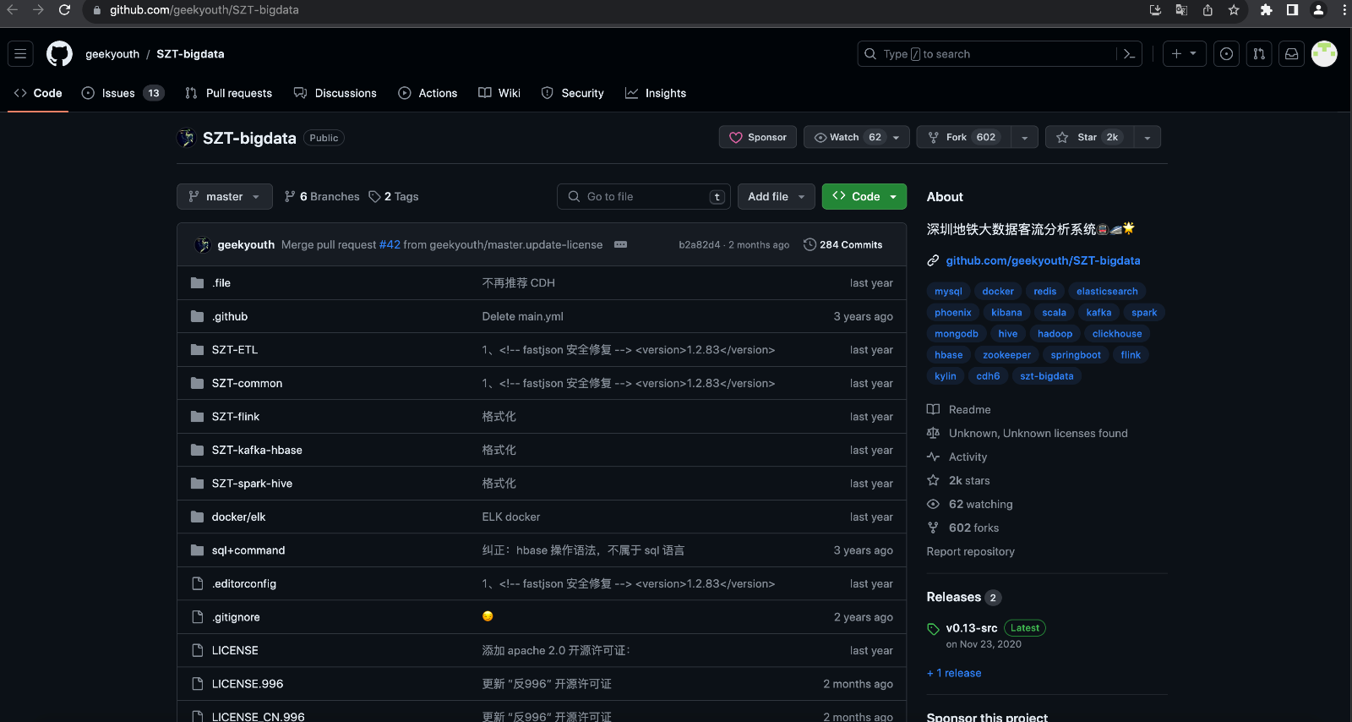Focus the Type / to search box
Viewport: 1352px width, 722px height.
coord(986,54)
